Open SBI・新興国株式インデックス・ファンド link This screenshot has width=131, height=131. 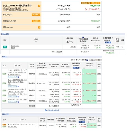coord(17,72)
